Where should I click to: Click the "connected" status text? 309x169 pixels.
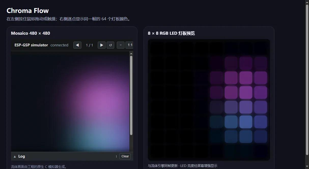click(x=59, y=45)
